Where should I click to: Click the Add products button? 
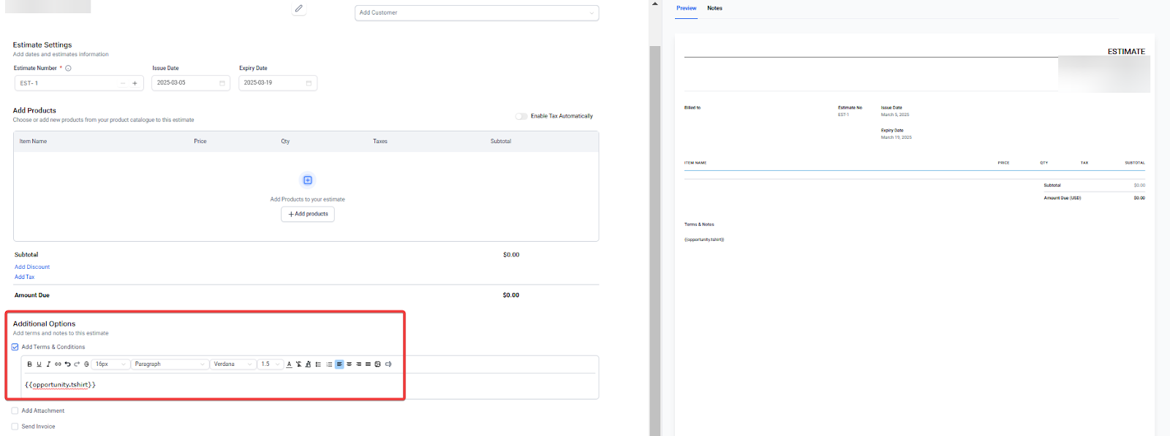pyautogui.click(x=308, y=214)
